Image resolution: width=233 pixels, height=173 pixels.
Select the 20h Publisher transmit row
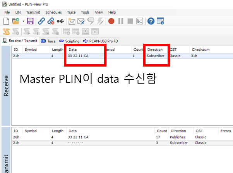(122, 137)
